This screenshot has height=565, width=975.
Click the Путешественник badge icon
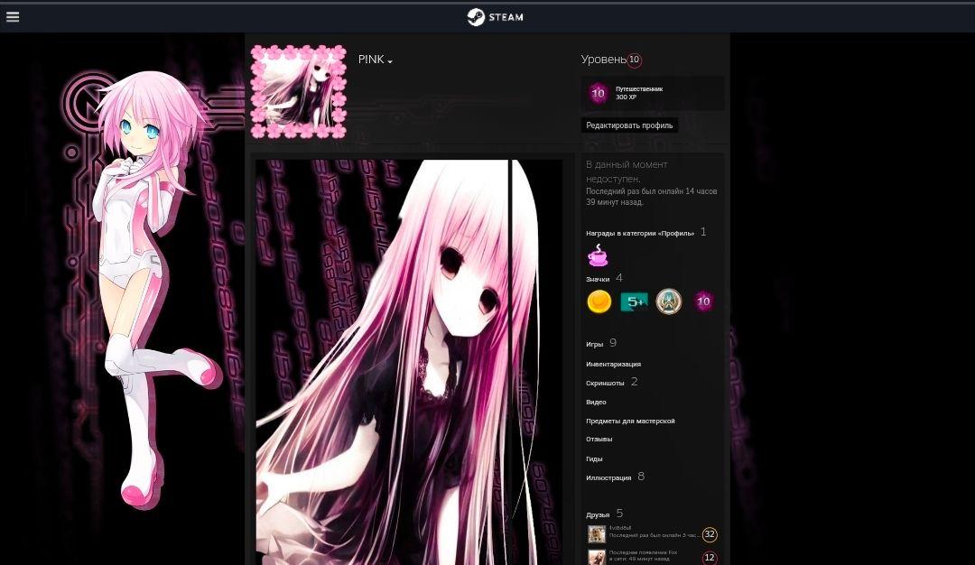[598, 93]
